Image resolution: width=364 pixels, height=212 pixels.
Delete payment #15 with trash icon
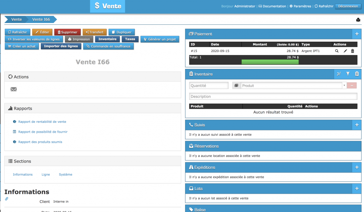pos(353,51)
